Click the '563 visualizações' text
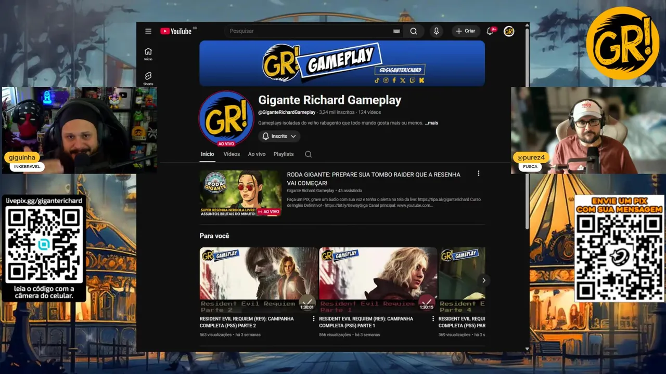 pos(215,335)
